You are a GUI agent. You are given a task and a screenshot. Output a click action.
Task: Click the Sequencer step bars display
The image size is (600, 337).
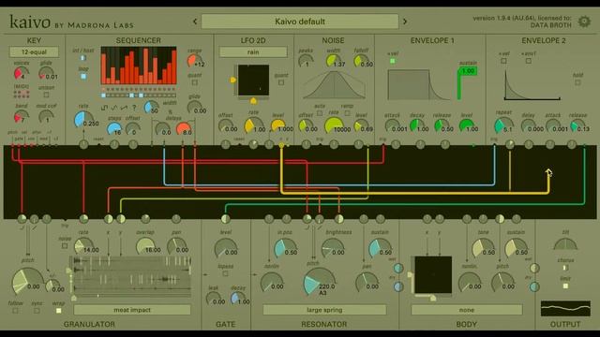[139, 66]
